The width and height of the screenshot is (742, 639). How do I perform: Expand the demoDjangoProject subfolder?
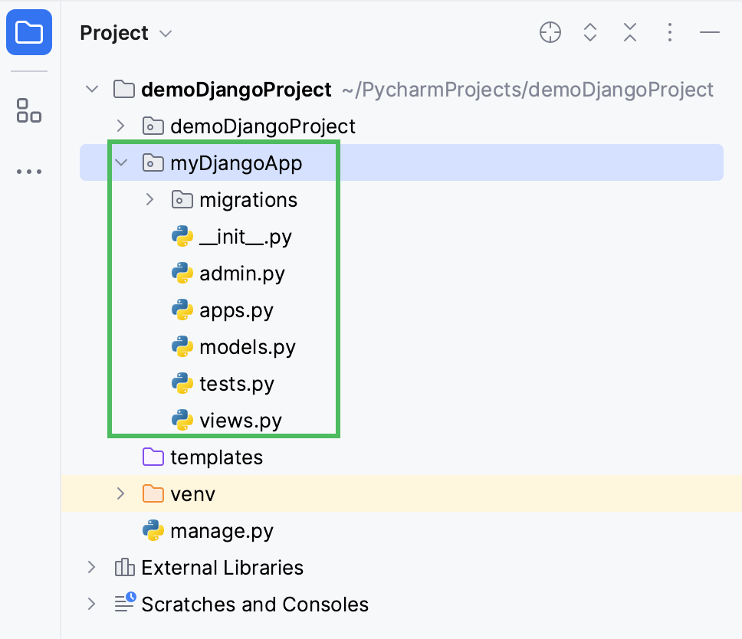coord(120,126)
